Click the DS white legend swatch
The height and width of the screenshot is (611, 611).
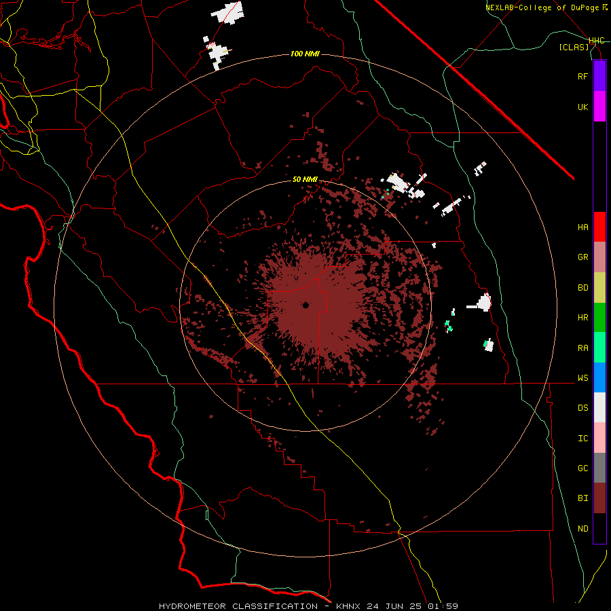click(599, 407)
